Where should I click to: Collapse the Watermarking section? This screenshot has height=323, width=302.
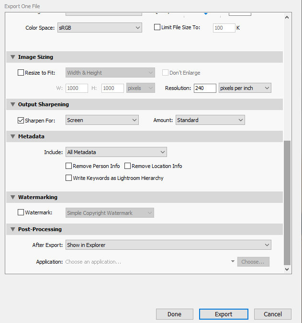click(13, 197)
